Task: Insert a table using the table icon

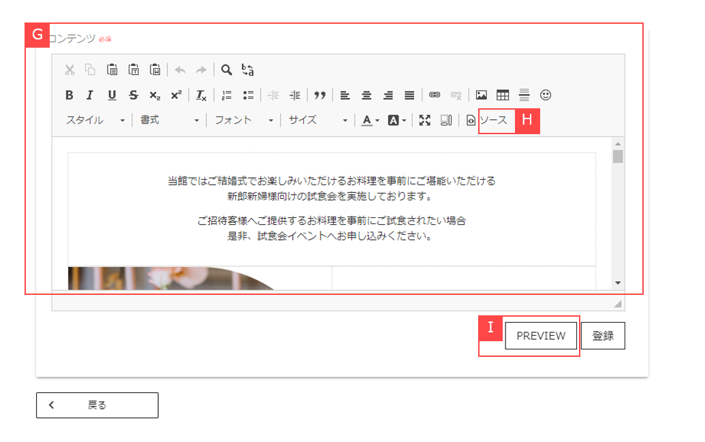Action: (504, 95)
